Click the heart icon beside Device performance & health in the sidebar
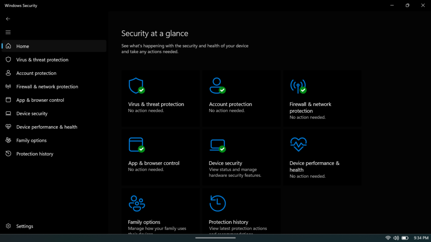Screen dimensions: 431x242 coord(8,127)
